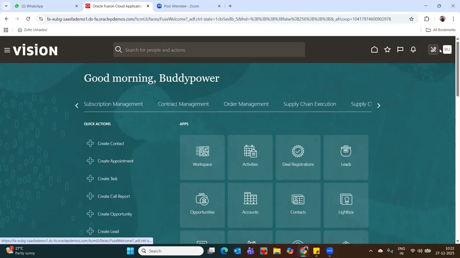Open the Contacts app tile
The height and width of the screenshot is (258, 460).
[298, 205]
